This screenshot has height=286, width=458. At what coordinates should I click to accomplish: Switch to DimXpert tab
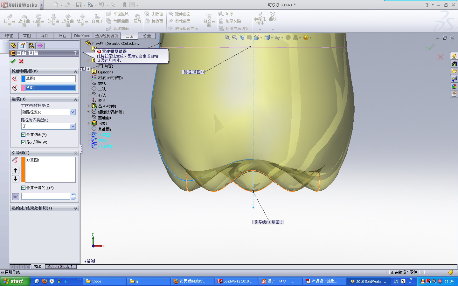click(82, 36)
